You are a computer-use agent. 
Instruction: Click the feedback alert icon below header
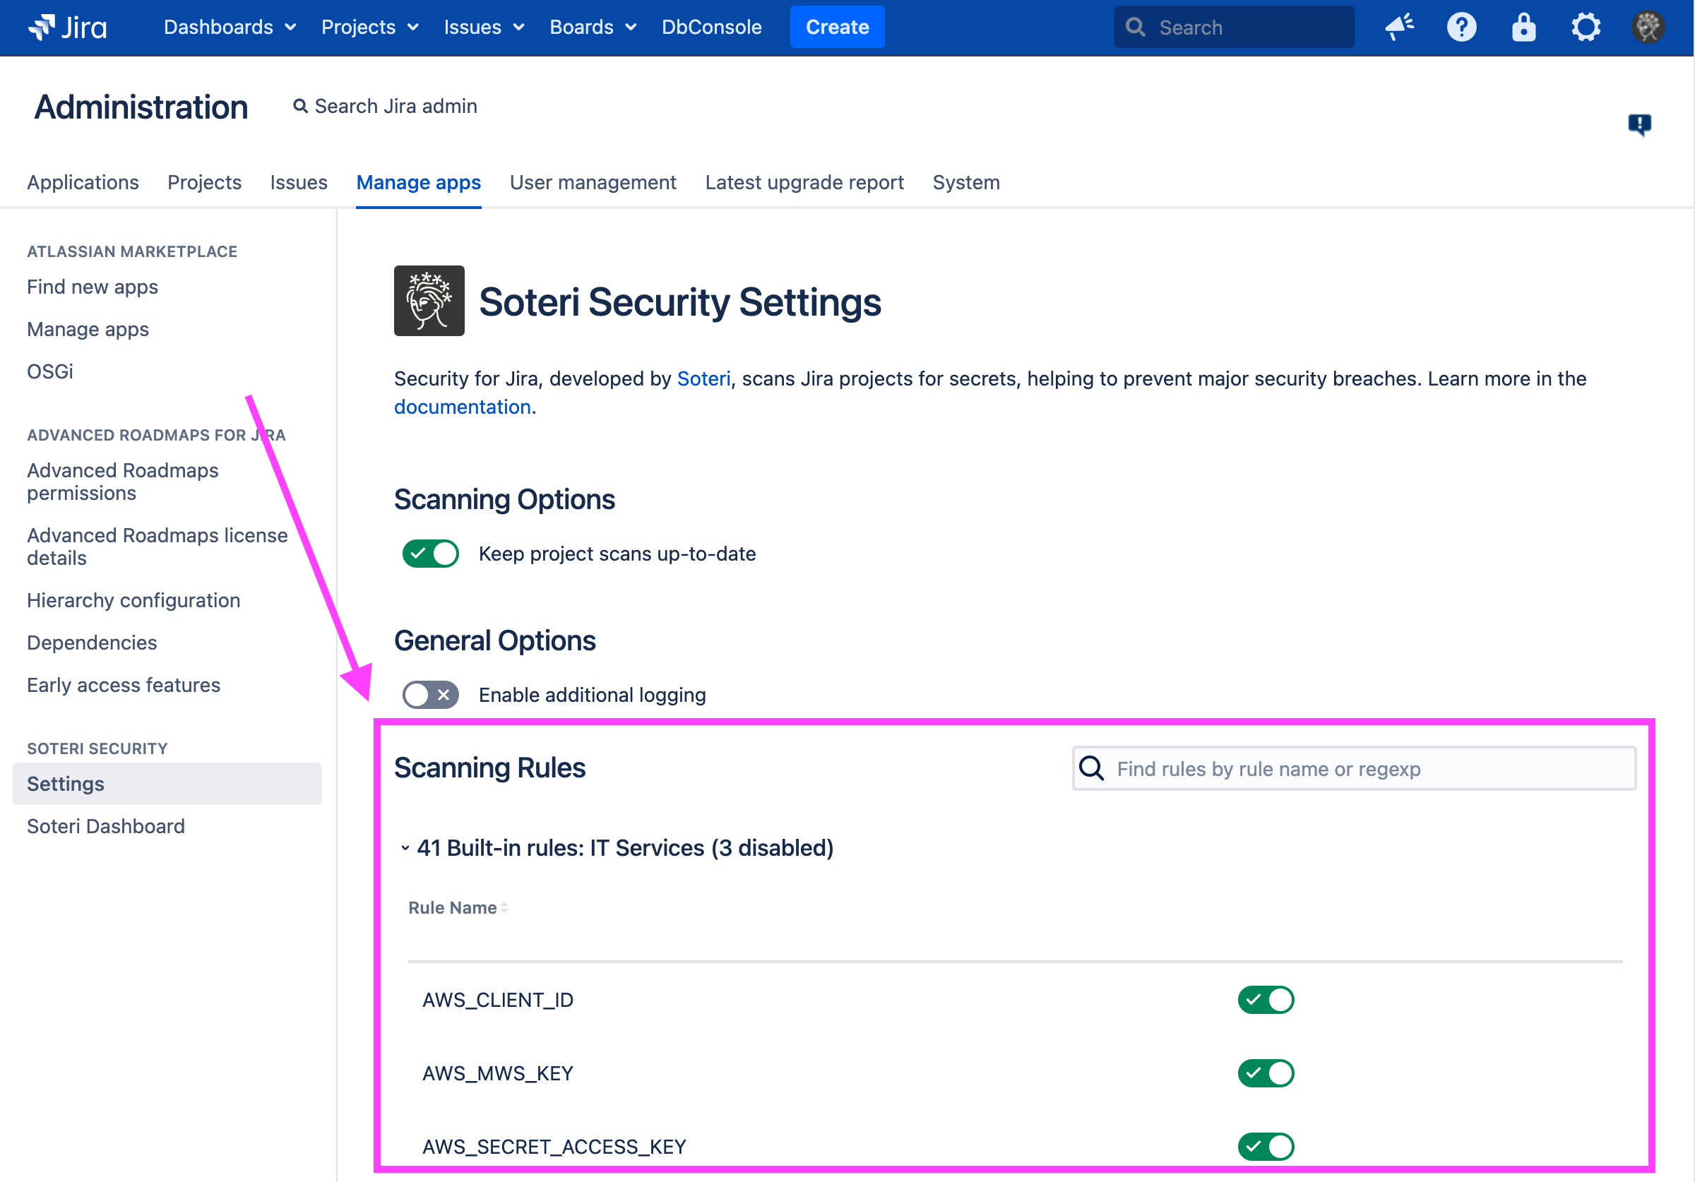pyautogui.click(x=1639, y=124)
